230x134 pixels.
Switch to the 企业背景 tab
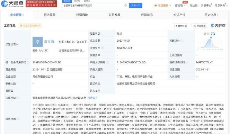(17, 15)
